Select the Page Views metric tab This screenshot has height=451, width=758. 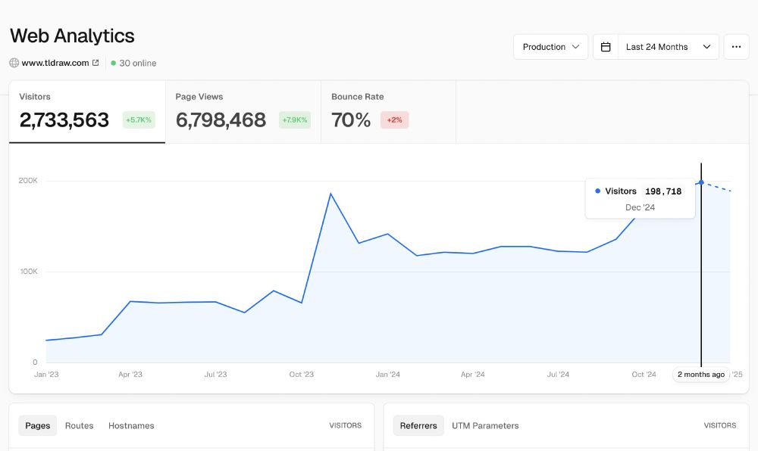[x=243, y=112]
